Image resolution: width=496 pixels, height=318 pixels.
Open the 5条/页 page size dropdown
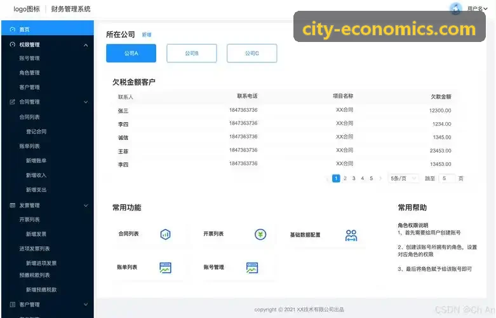point(403,178)
